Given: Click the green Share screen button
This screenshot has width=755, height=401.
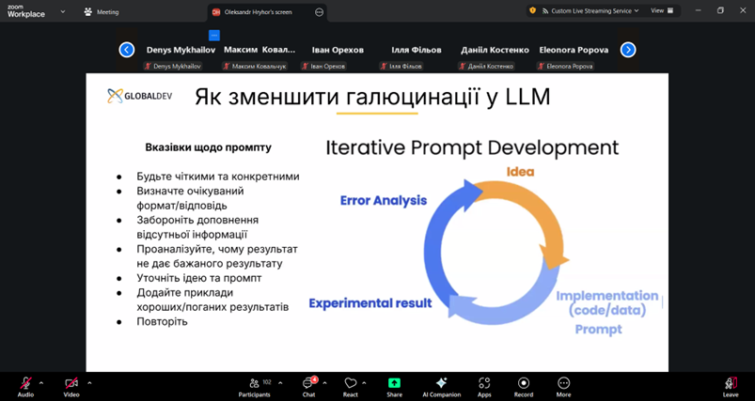Looking at the screenshot, I should [x=394, y=384].
